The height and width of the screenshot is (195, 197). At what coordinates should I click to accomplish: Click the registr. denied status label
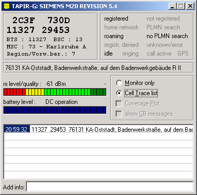[121, 45]
